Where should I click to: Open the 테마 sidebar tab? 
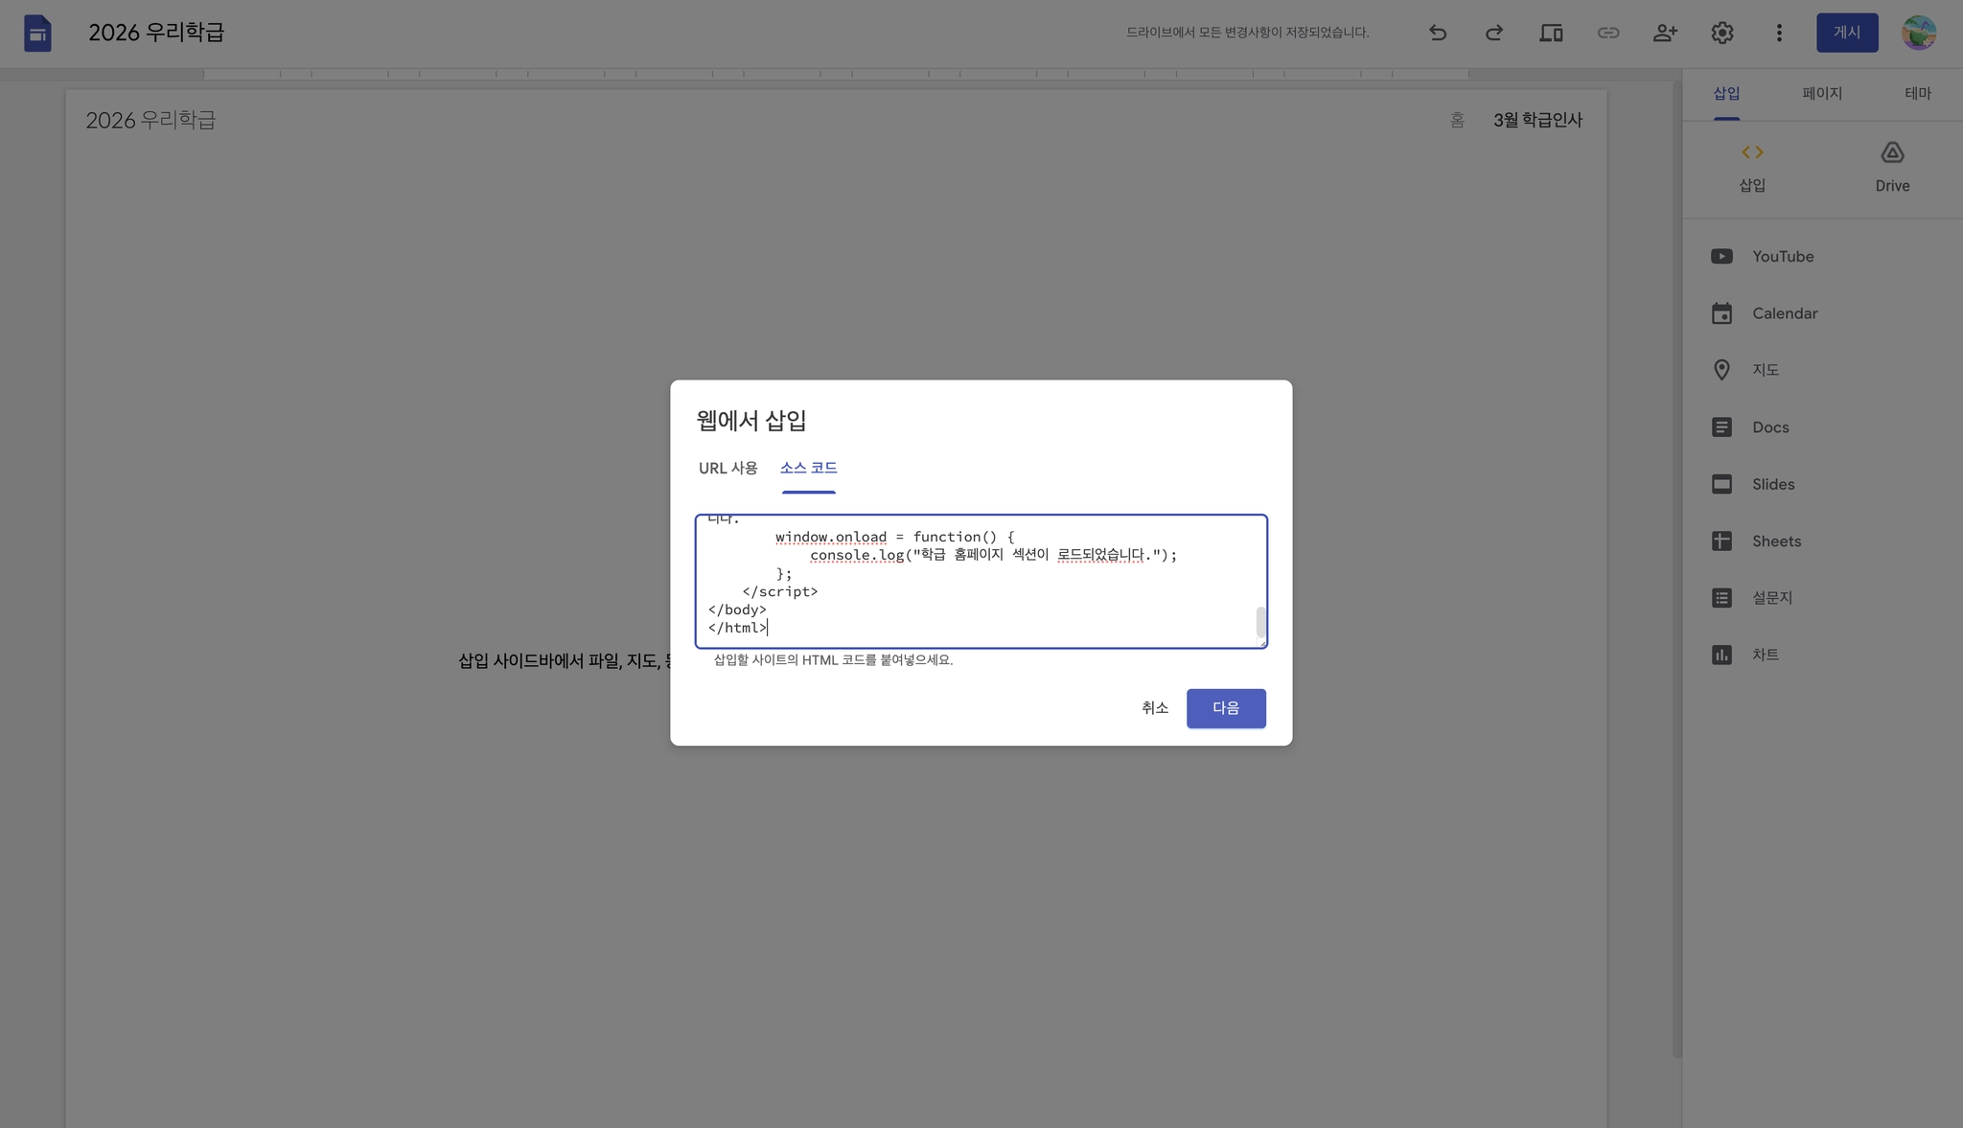coord(1917,93)
